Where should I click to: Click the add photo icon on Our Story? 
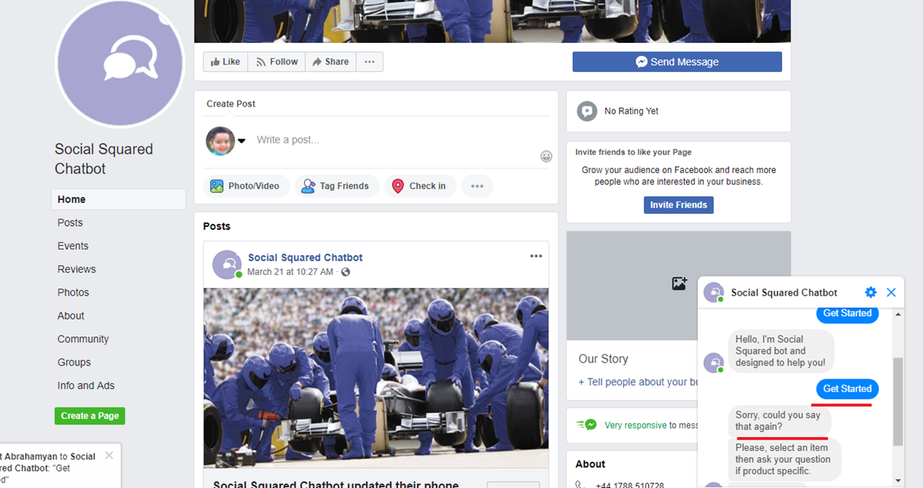(x=679, y=283)
